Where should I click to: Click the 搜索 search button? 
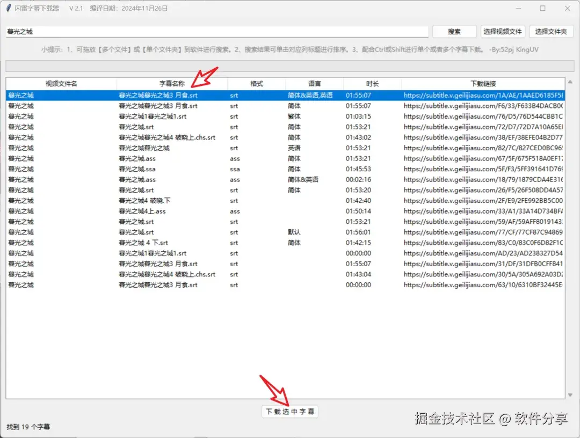(x=454, y=31)
